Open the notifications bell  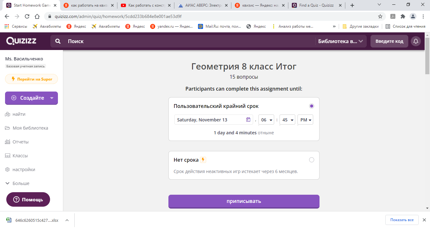tap(416, 41)
